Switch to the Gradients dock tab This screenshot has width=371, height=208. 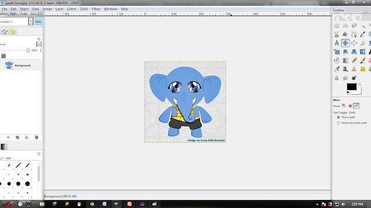(4, 147)
